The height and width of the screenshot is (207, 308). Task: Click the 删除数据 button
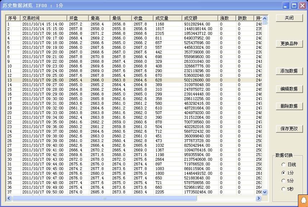click(289, 106)
